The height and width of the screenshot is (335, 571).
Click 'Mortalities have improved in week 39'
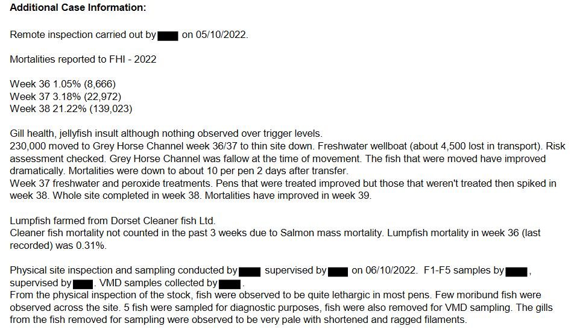(x=288, y=196)
